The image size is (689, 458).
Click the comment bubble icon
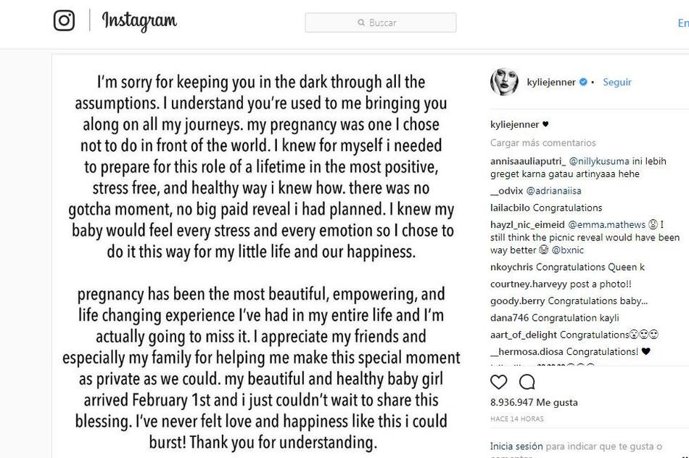click(527, 382)
